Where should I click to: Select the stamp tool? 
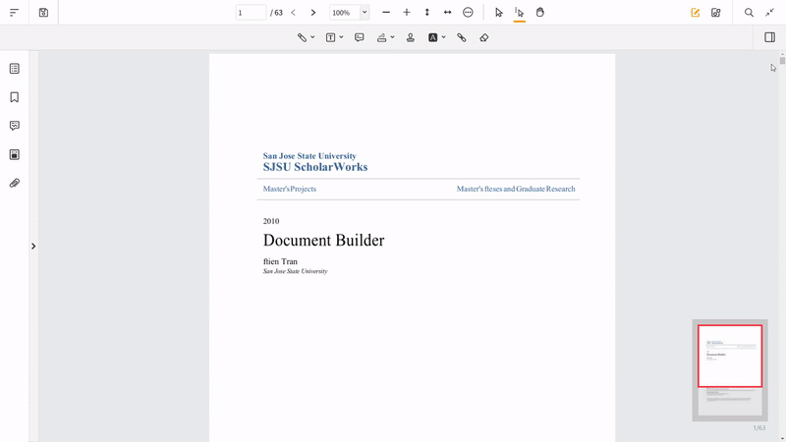point(411,37)
